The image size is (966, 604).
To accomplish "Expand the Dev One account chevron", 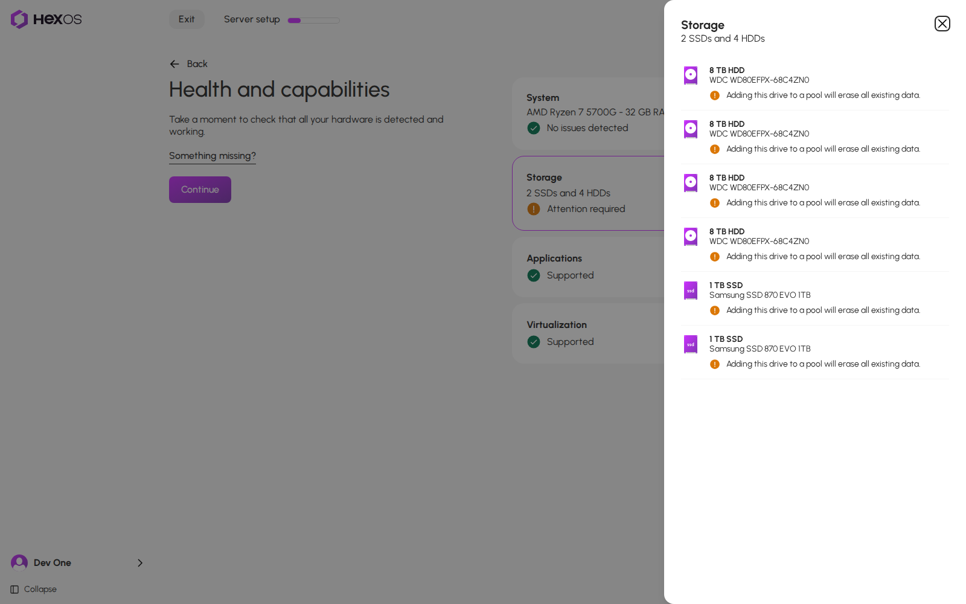I will pyautogui.click(x=140, y=563).
